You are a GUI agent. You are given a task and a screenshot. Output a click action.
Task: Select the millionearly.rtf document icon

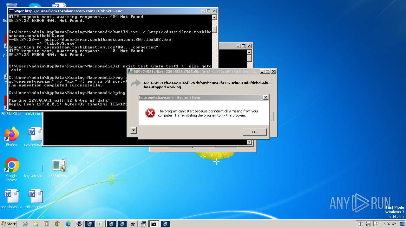pos(35,199)
